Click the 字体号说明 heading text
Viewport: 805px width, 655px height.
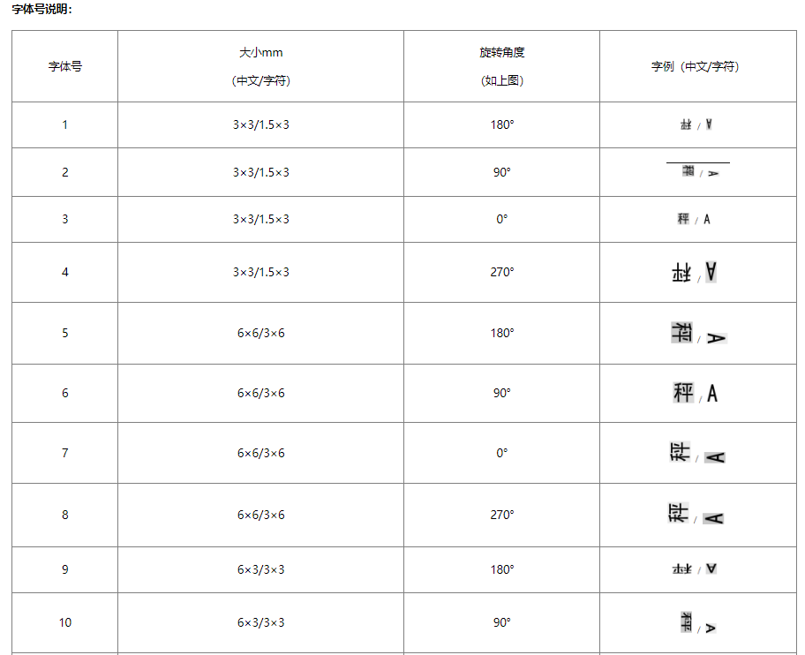tap(42, 9)
